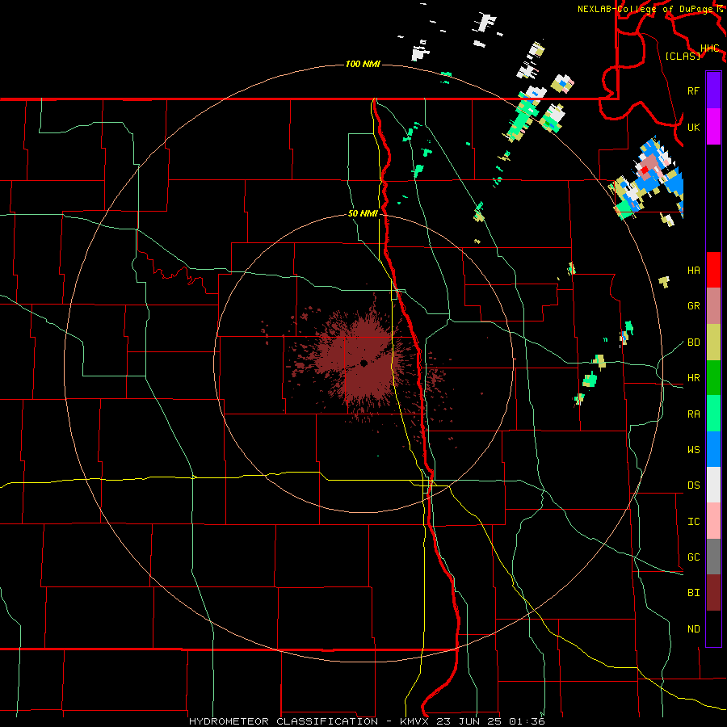The height and width of the screenshot is (727, 727).
Task: Click the 'HR' legend label
Action: coord(693,378)
